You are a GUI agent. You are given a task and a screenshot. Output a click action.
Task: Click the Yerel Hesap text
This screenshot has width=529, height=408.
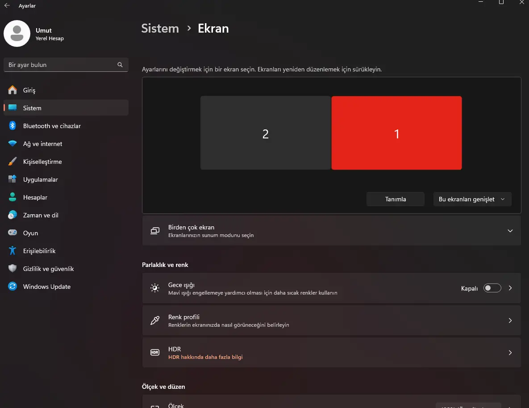50,38
